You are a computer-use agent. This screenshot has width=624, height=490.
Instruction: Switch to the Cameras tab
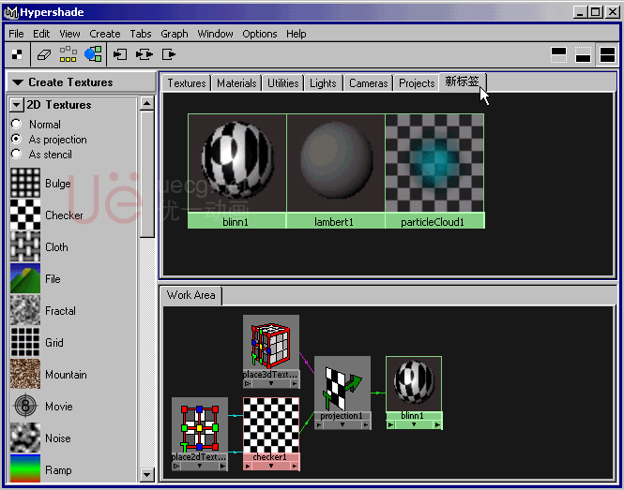pos(368,83)
